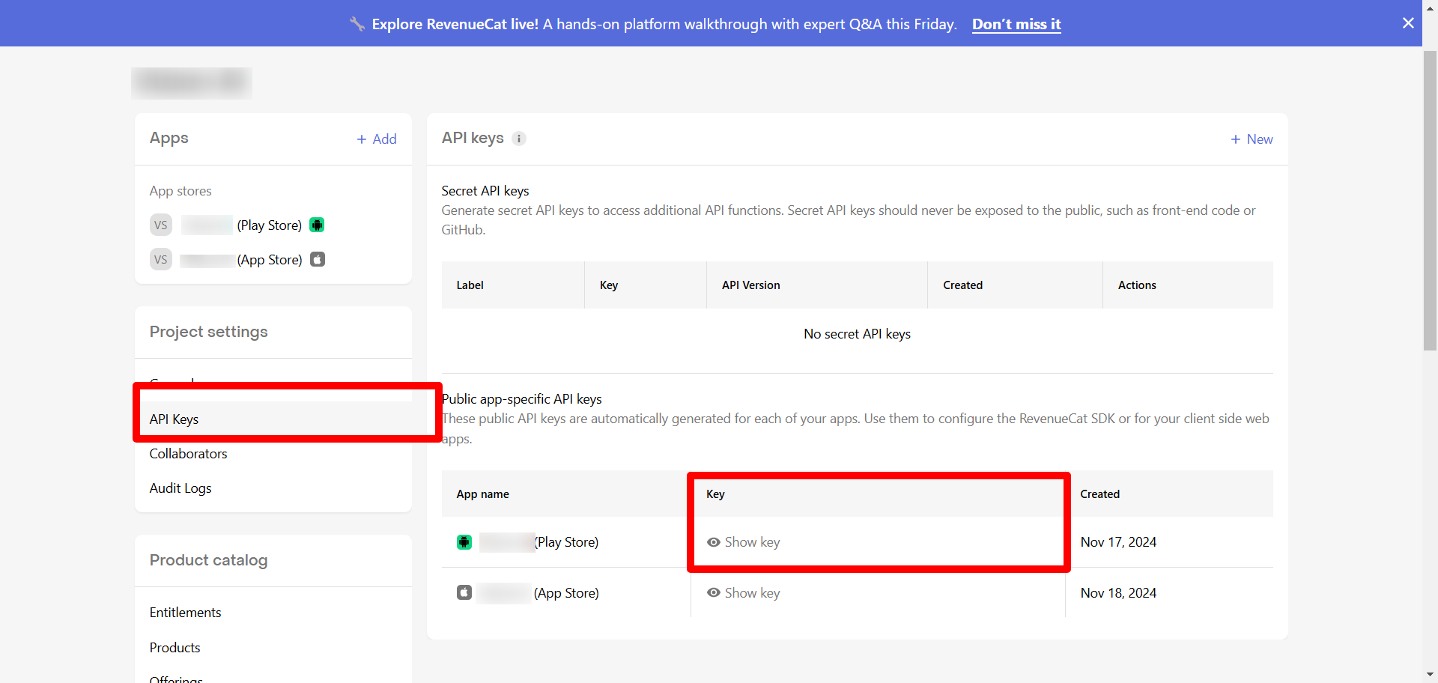Image resolution: width=1438 pixels, height=683 pixels.
Task: Show key for the Play Store app
Action: (744, 542)
